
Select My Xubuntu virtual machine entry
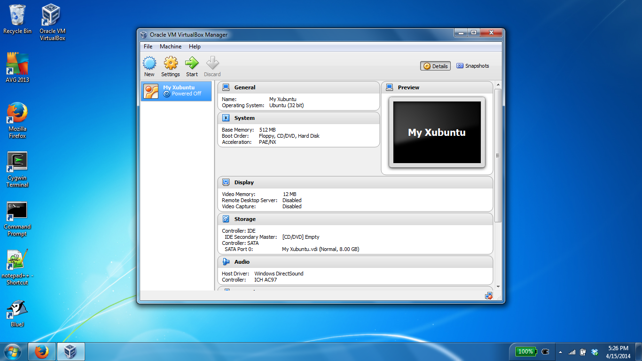click(x=177, y=91)
